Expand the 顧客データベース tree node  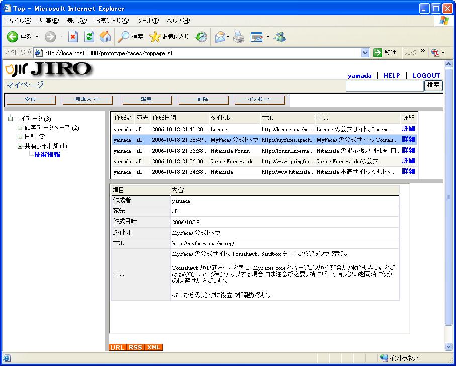tap(20, 128)
